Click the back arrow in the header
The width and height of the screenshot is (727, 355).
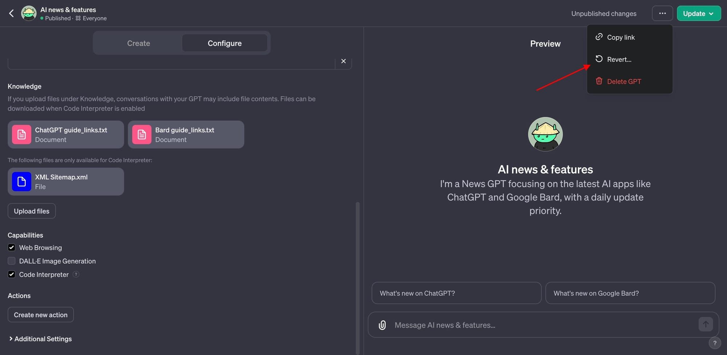coord(11,13)
